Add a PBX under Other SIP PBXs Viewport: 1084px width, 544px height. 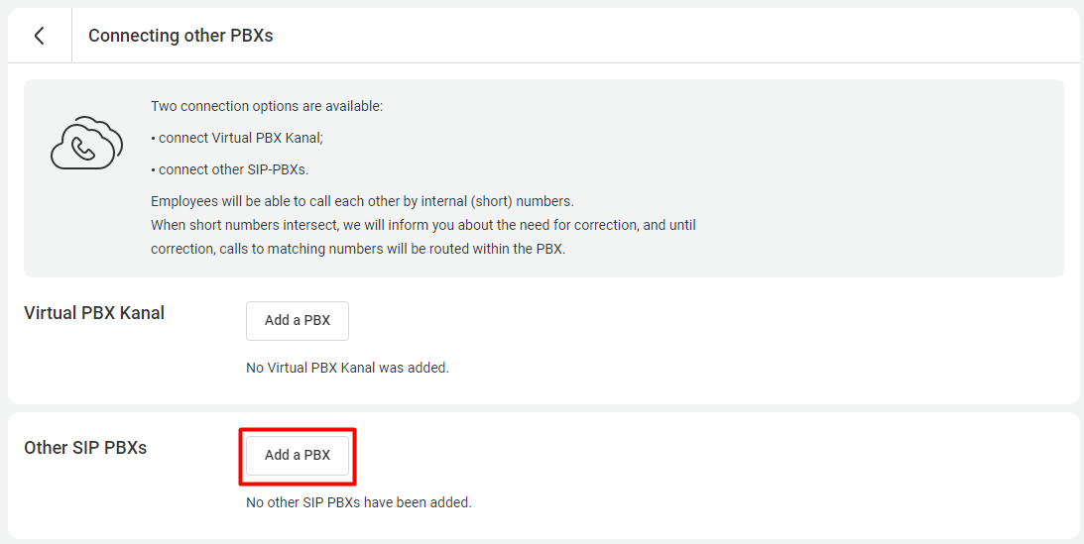click(x=298, y=455)
